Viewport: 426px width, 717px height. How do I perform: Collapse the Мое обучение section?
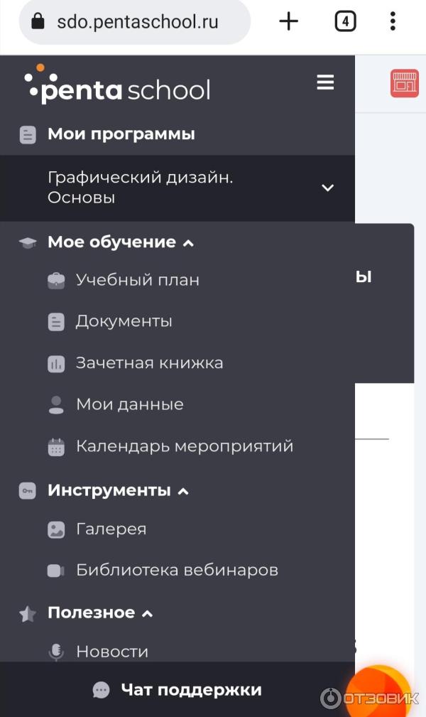188,243
